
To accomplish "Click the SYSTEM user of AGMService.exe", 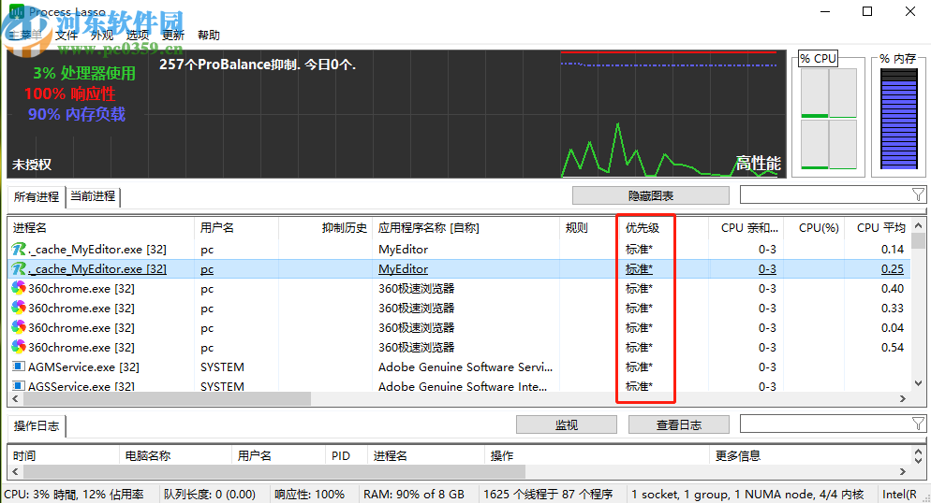I will tap(222, 367).
